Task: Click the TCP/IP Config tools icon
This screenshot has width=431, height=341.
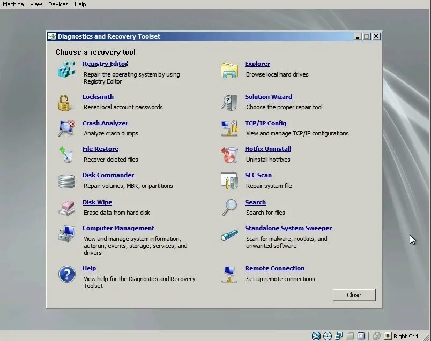Action: click(229, 128)
